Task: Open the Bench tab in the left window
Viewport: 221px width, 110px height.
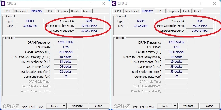Action: click(x=75, y=11)
